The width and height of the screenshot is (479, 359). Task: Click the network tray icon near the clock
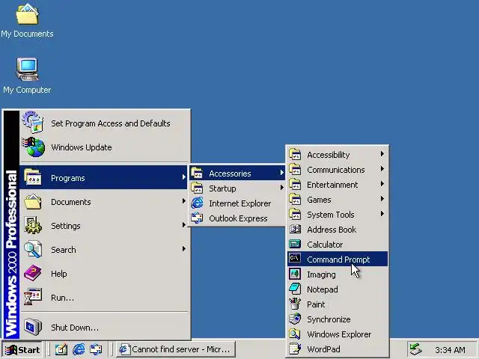pyautogui.click(x=416, y=349)
